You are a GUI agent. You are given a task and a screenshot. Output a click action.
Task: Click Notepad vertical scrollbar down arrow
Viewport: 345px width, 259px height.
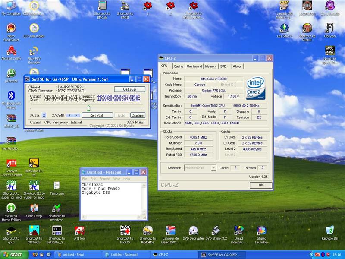(144, 212)
